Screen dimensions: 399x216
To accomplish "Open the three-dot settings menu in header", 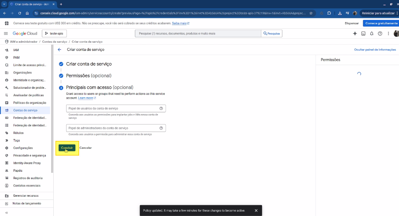I will click(388, 33).
